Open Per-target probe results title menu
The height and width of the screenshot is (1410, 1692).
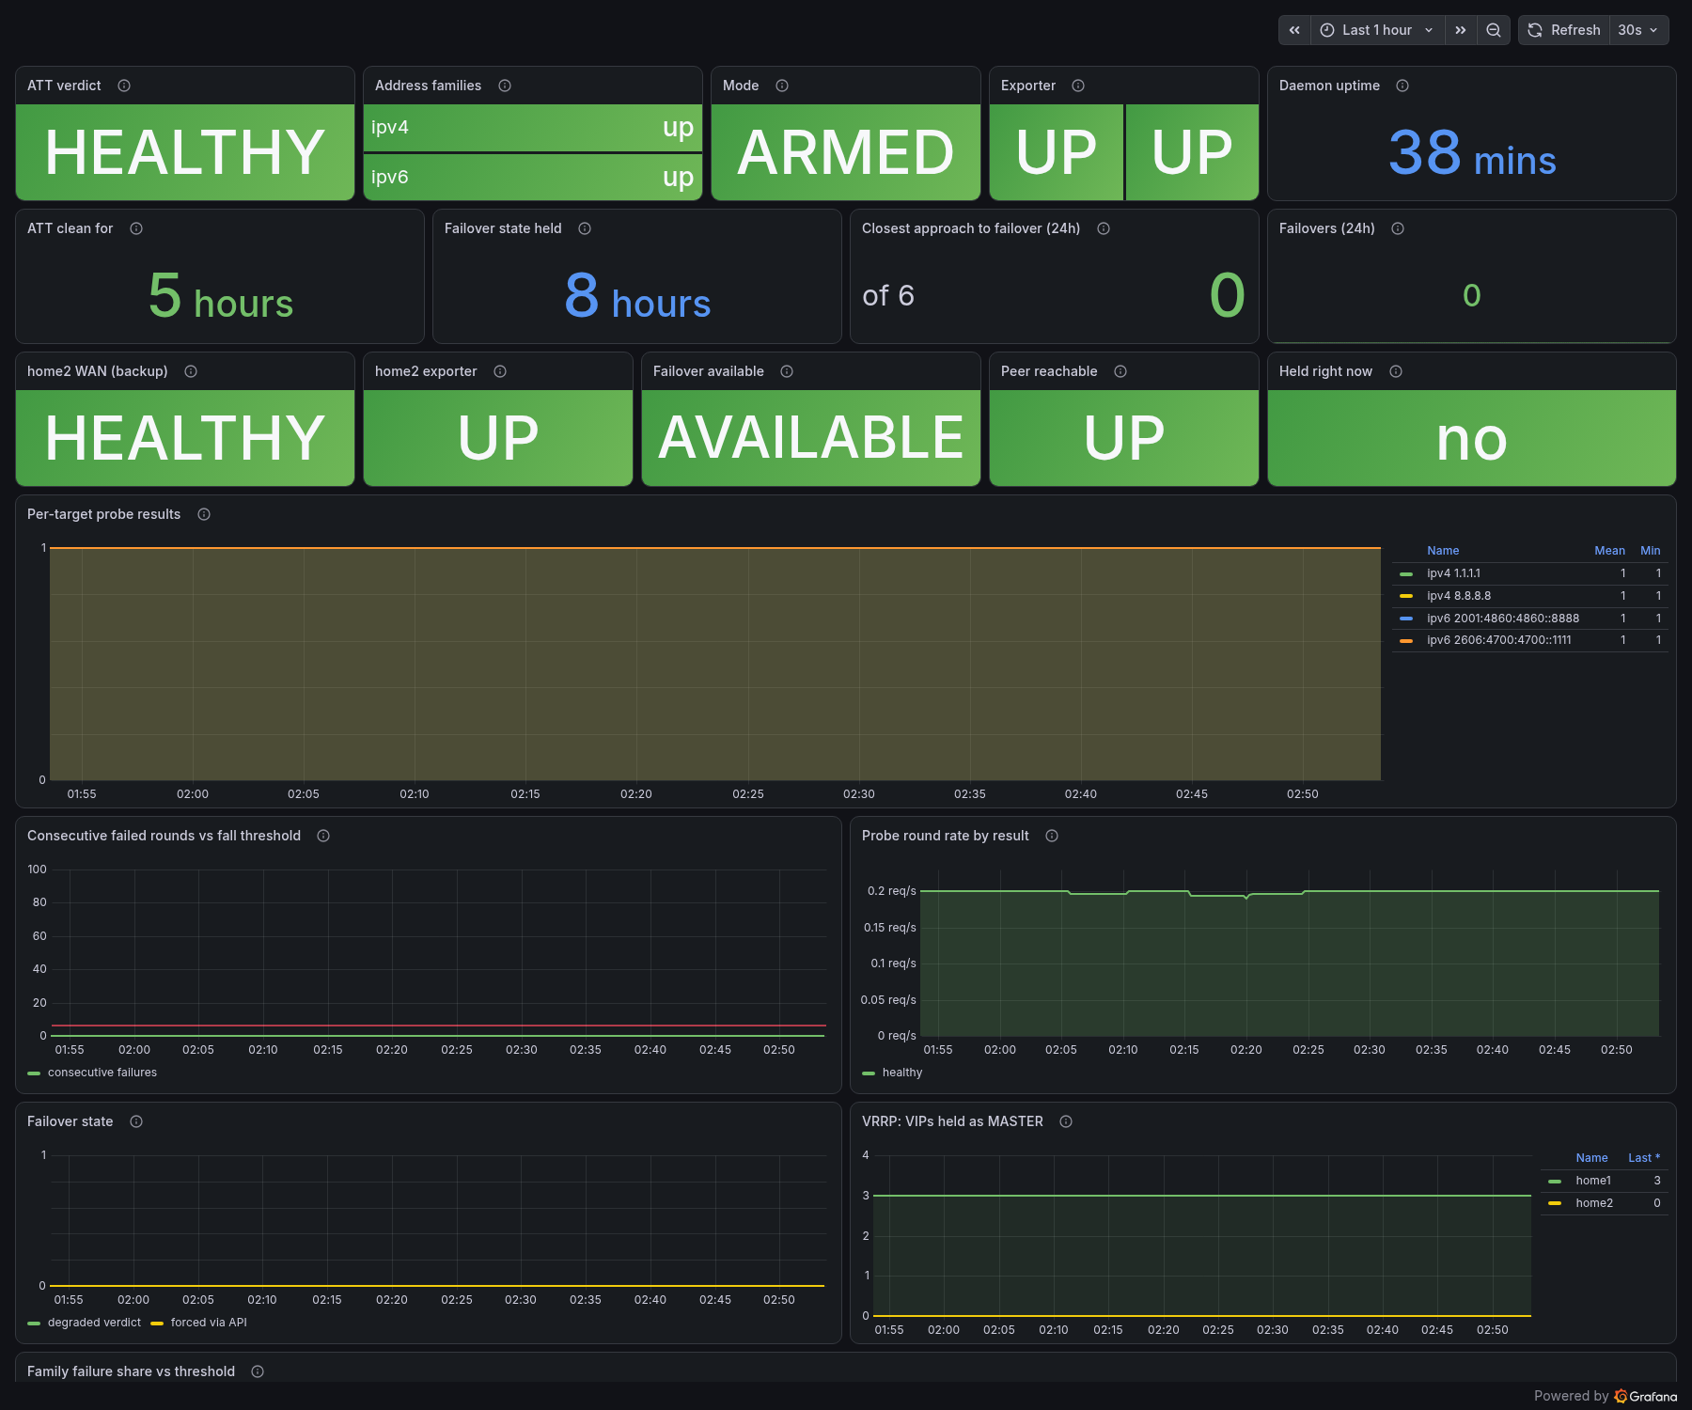[103, 514]
